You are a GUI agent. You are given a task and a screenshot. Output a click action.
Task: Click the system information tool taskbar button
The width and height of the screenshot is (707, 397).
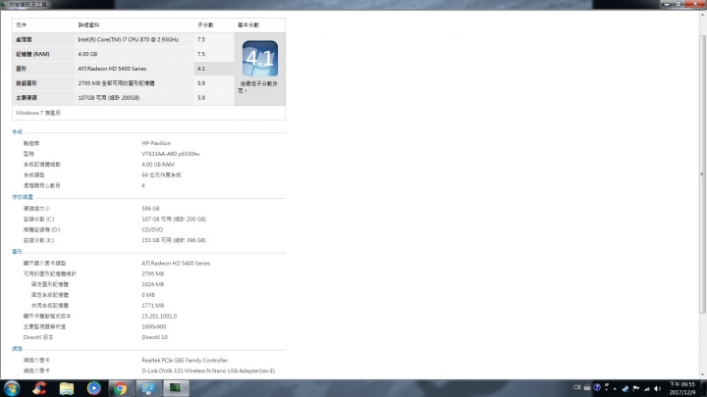tap(148, 388)
